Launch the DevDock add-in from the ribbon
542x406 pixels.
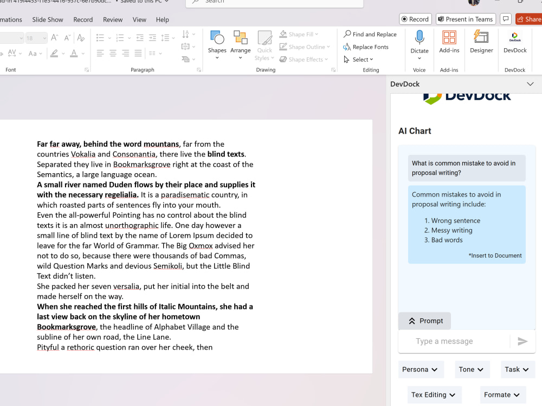click(515, 42)
